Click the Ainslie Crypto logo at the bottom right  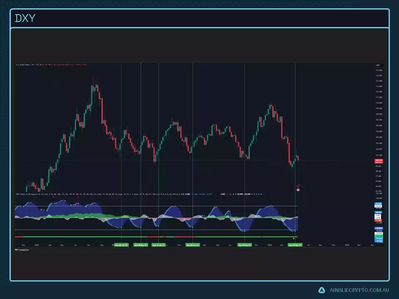pyautogui.click(x=322, y=289)
